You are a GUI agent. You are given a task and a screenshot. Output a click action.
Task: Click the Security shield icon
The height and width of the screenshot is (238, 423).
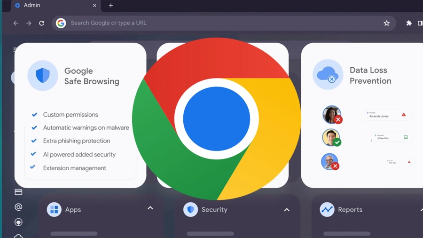(190, 209)
